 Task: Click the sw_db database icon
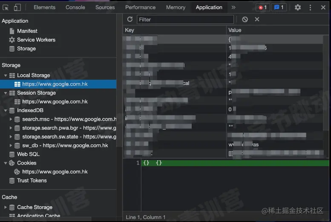point(17,146)
